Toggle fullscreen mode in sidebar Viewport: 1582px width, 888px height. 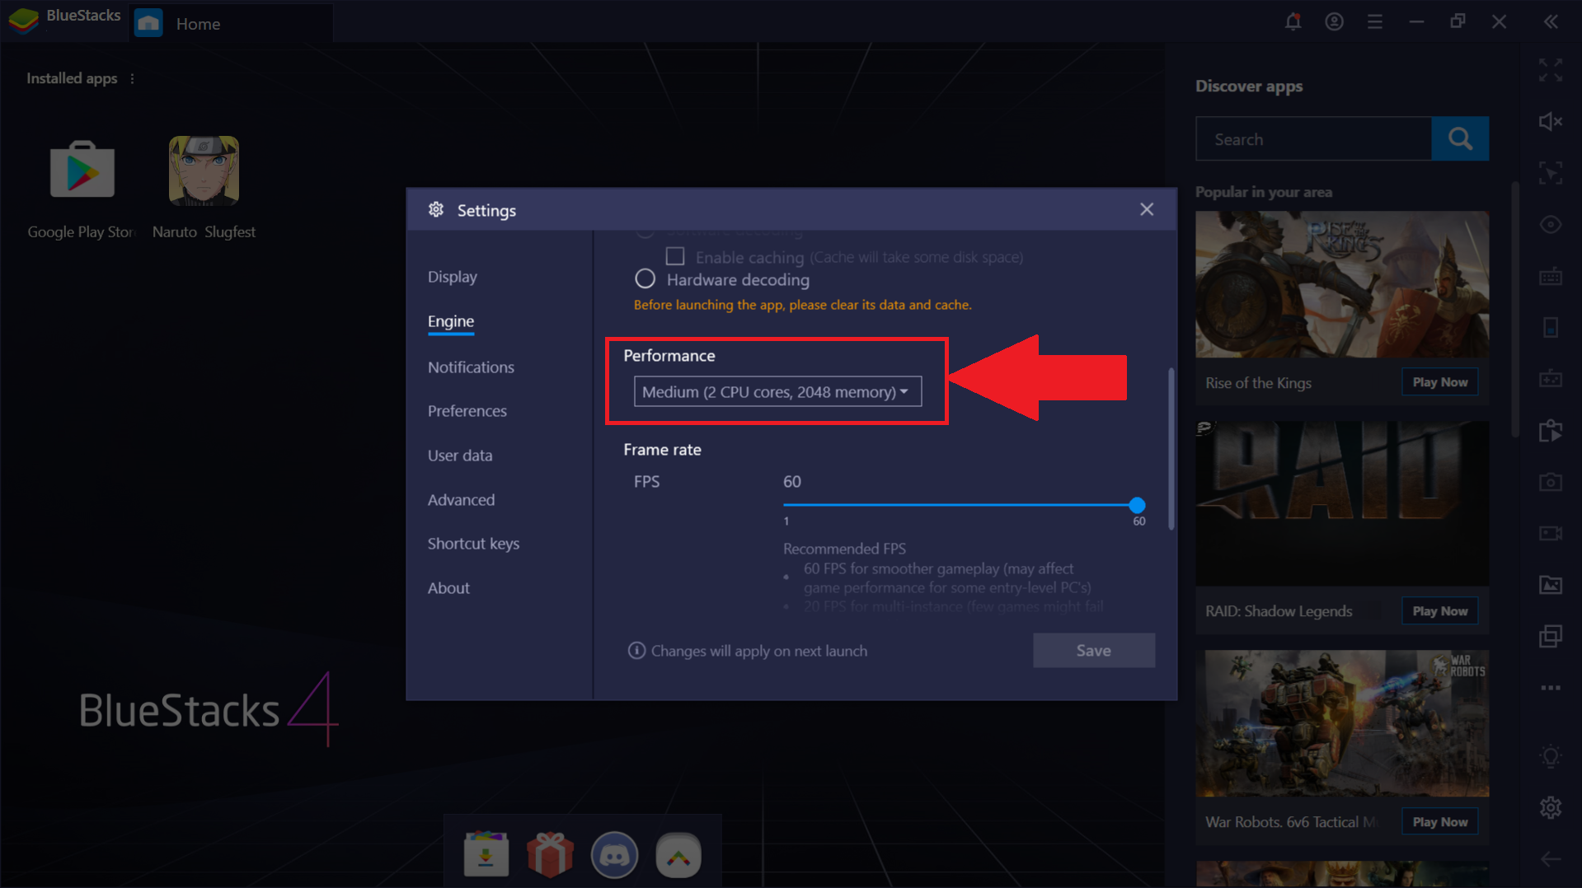point(1551,71)
